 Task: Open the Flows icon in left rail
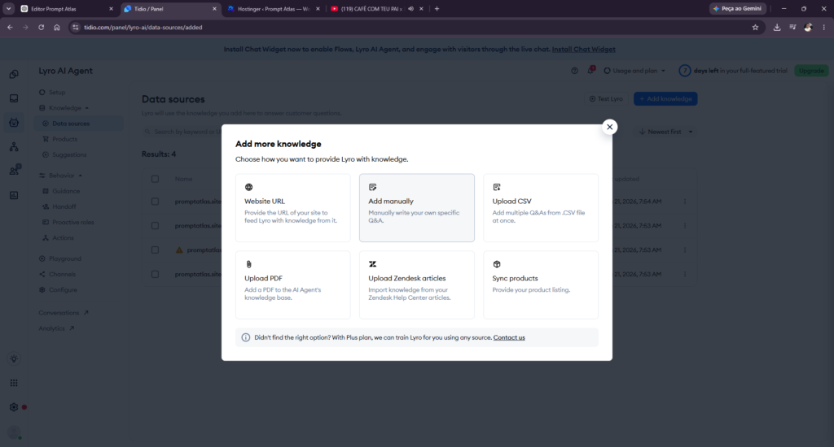pyautogui.click(x=14, y=147)
